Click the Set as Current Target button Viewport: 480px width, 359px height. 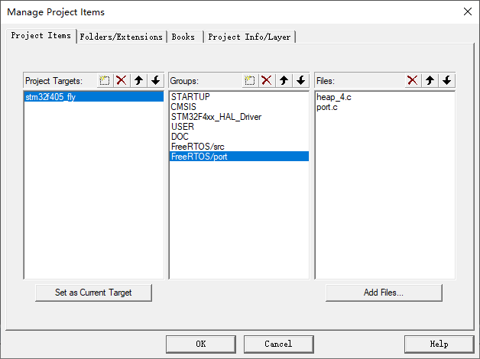tap(93, 293)
